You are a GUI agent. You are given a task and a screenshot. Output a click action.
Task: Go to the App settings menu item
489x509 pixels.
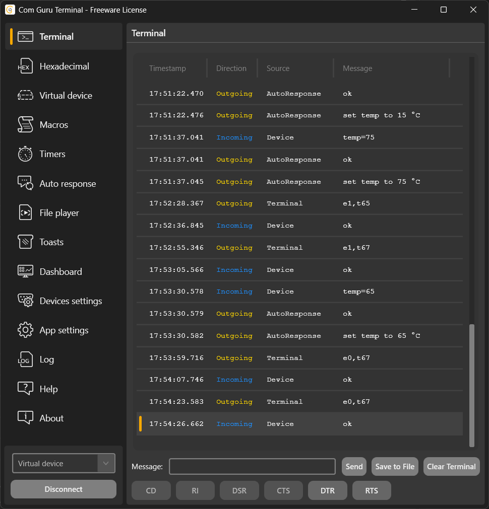[x=64, y=330]
